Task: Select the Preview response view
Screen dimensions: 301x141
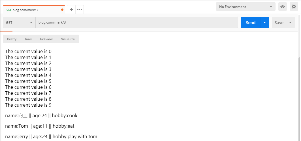Action: pos(46,39)
